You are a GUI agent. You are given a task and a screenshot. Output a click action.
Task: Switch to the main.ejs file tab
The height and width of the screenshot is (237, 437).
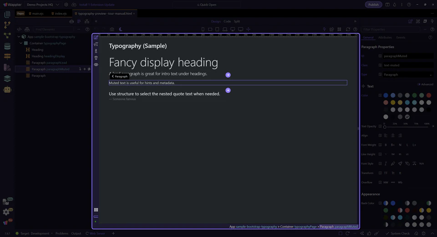tap(36, 13)
